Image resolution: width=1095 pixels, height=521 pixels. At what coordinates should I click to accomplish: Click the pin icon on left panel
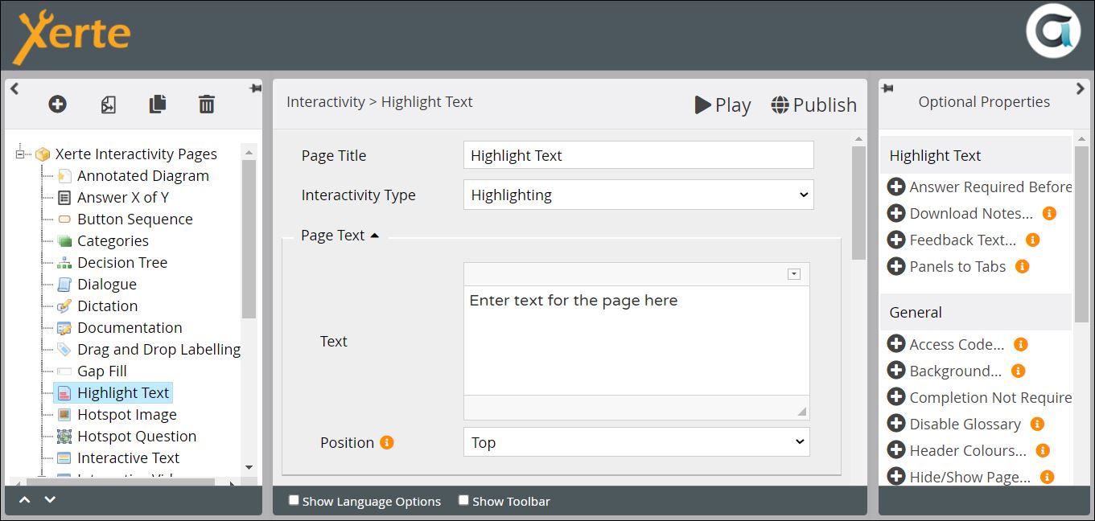[x=255, y=88]
